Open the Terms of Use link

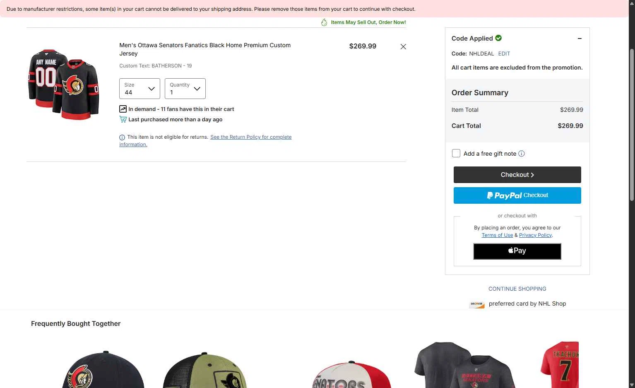pos(497,235)
